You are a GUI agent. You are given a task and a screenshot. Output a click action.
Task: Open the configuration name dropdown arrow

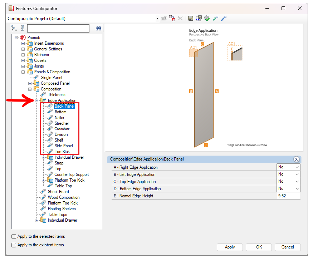pos(157,19)
